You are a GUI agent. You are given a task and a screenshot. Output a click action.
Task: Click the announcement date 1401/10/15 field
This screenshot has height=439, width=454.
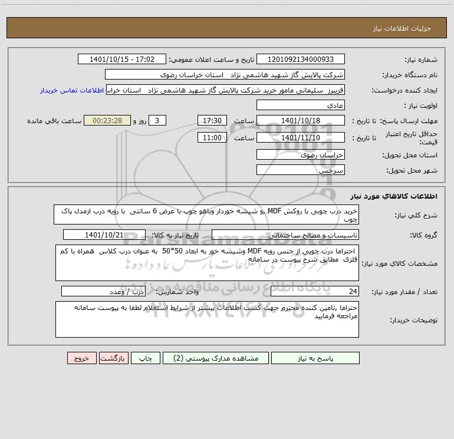tap(122, 59)
